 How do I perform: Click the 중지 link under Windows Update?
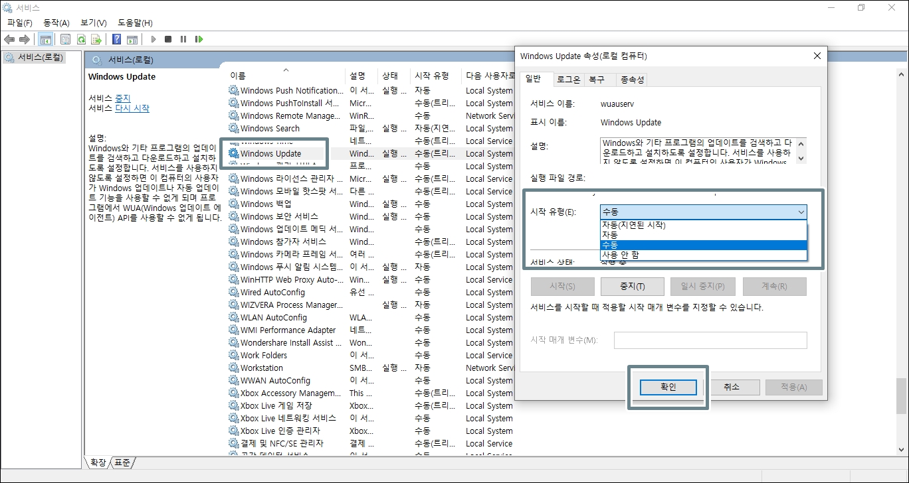(x=123, y=98)
